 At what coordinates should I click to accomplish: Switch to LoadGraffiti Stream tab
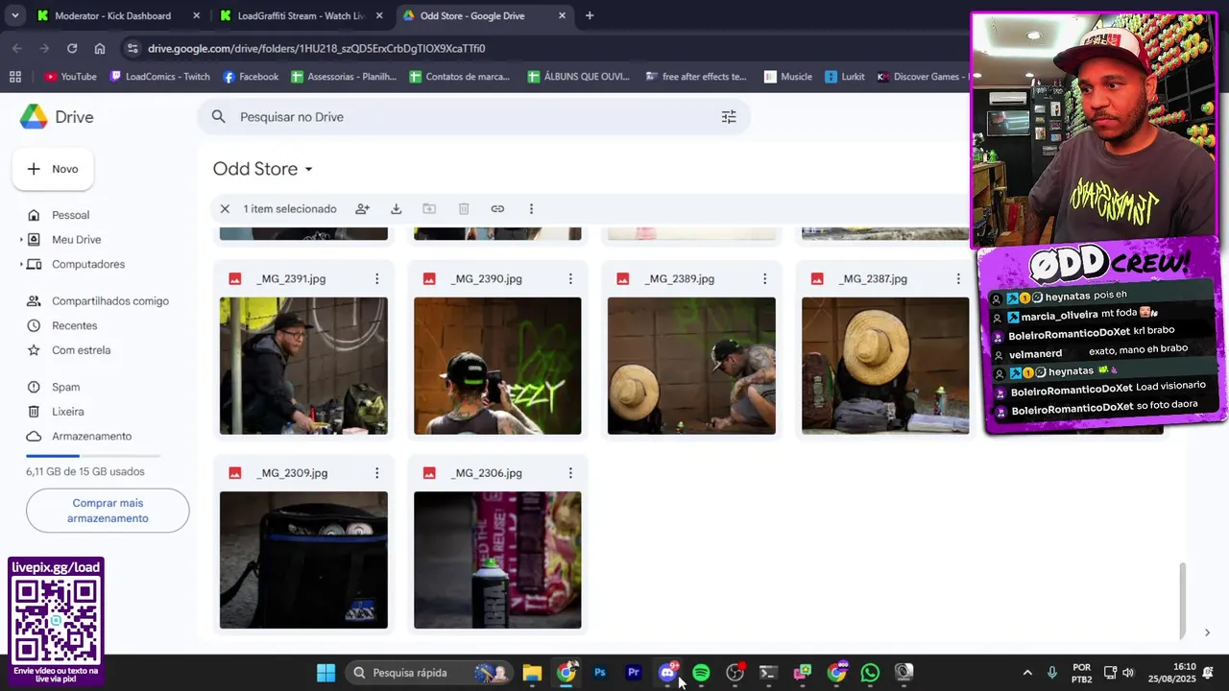point(300,15)
